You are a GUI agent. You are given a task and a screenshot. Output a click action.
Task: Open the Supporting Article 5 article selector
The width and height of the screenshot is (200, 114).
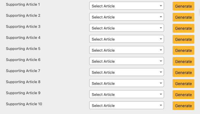126,50
